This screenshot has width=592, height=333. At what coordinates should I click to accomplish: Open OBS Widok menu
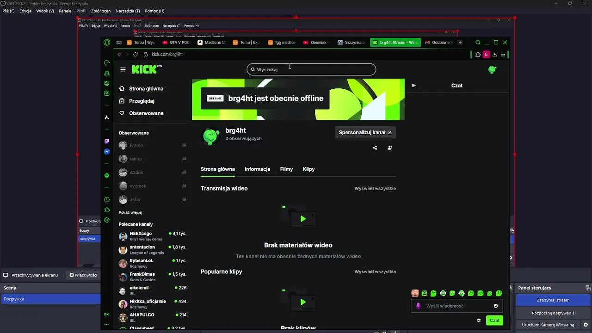[x=45, y=11]
